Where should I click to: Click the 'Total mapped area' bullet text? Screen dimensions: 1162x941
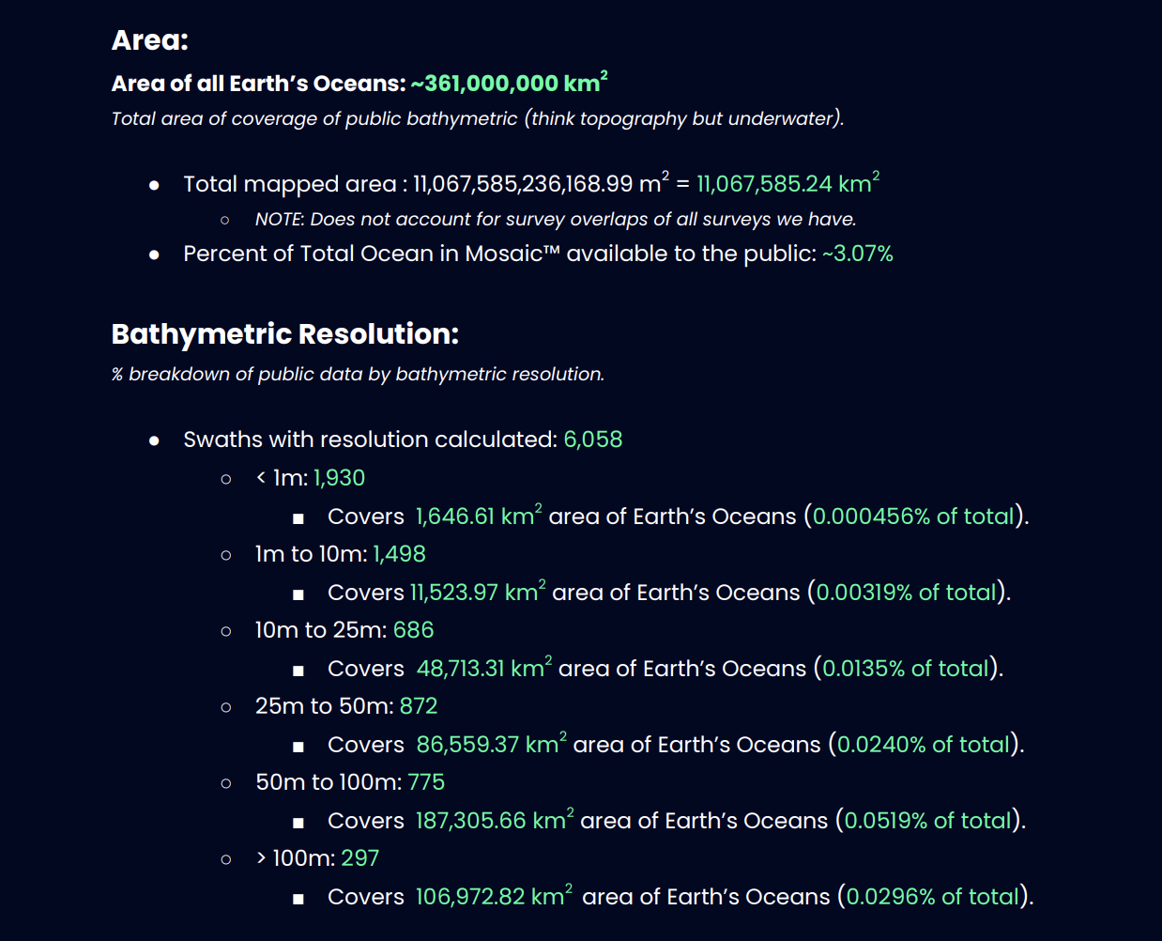[290, 184]
